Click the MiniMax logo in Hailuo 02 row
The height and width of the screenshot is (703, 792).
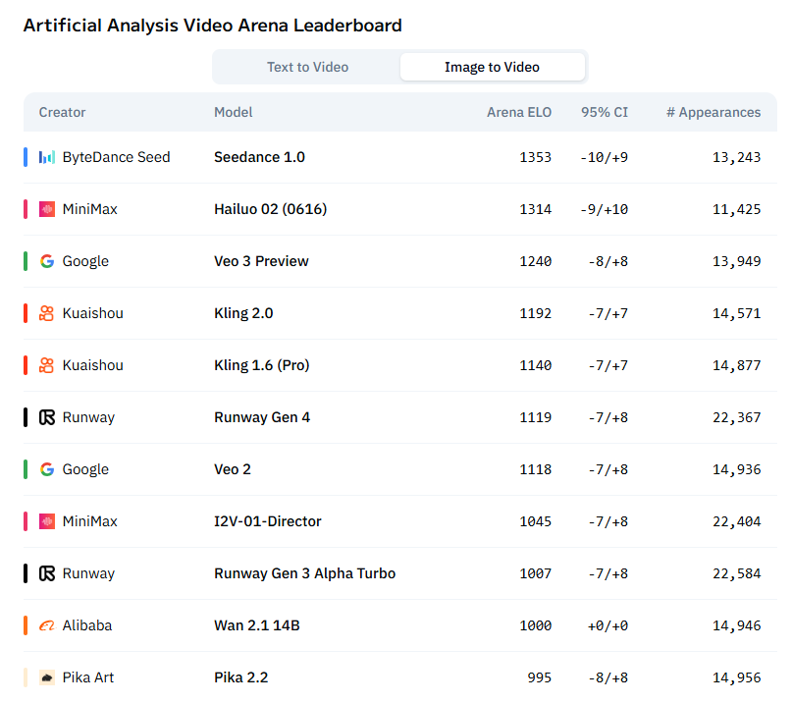(47, 209)
